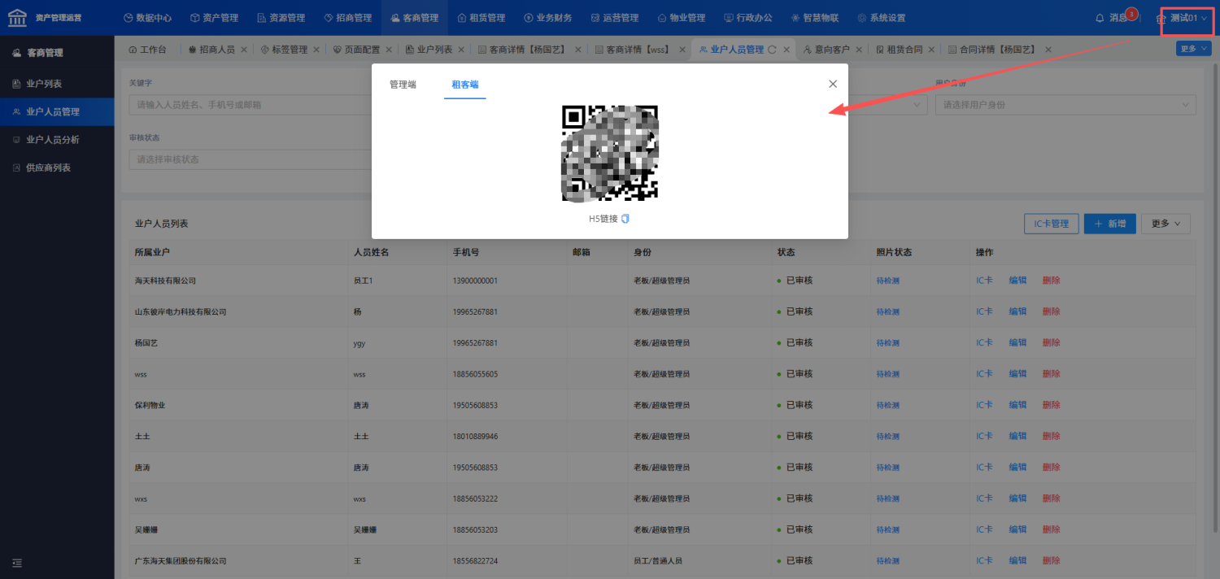1220x579 pixels.
Task: Go to 行政办公 module
Action: point(747,17)
